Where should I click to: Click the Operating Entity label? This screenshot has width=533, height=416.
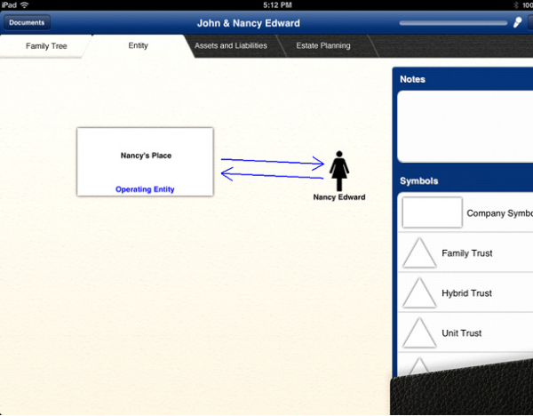tap(145, 189)
